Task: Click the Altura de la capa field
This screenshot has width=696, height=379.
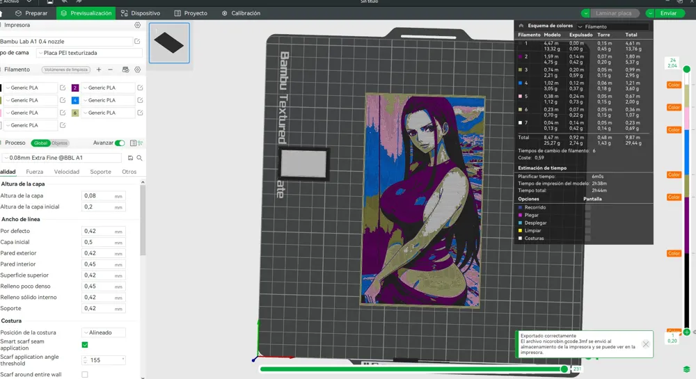Action: pyautogui.click(x=104, y=195)
